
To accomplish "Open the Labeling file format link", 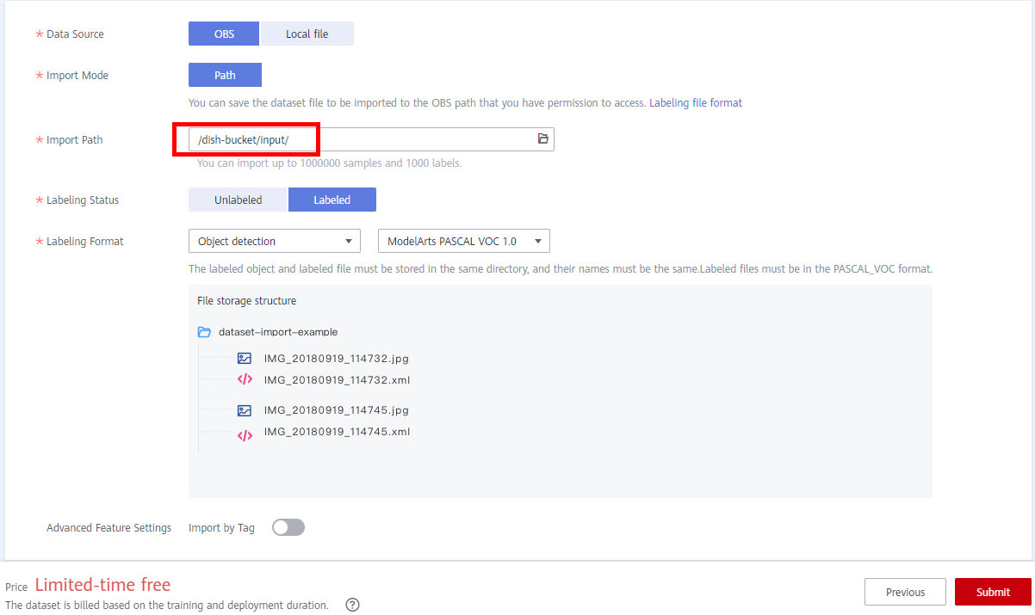I will pyautogui.click(x=695, y=103).
